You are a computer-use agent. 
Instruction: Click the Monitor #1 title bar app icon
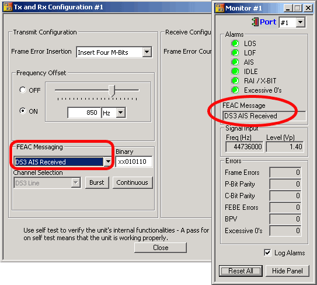[x=220, y=8]
